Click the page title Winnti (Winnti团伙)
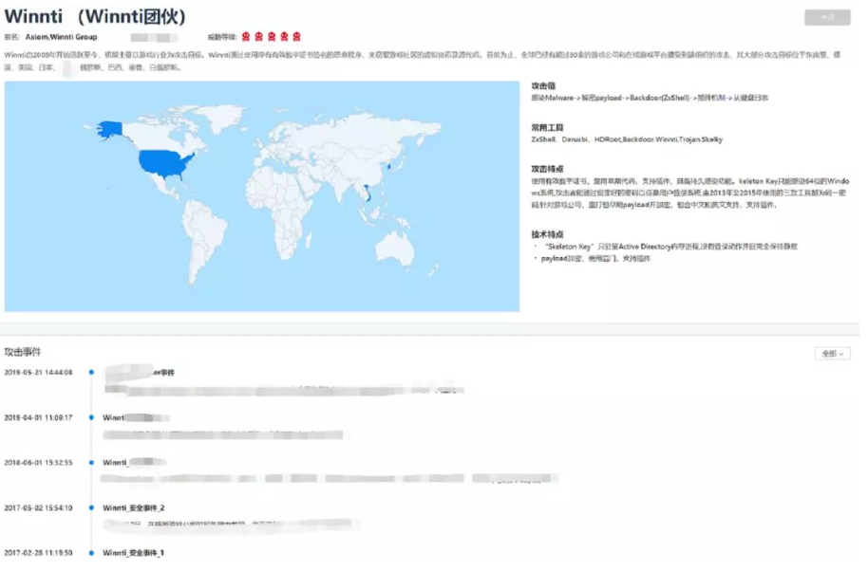The height and width of the screenshot is (571, 868). 96,16
